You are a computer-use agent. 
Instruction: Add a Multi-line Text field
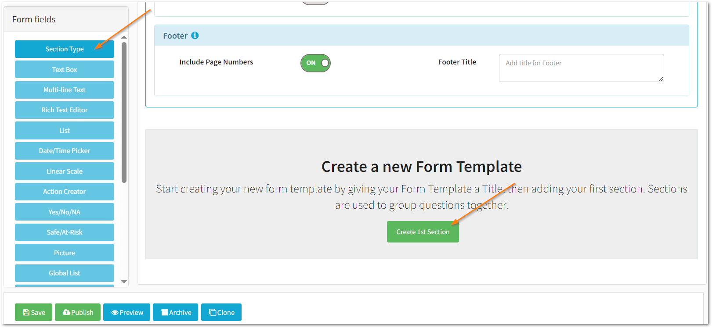click(64, 89)
